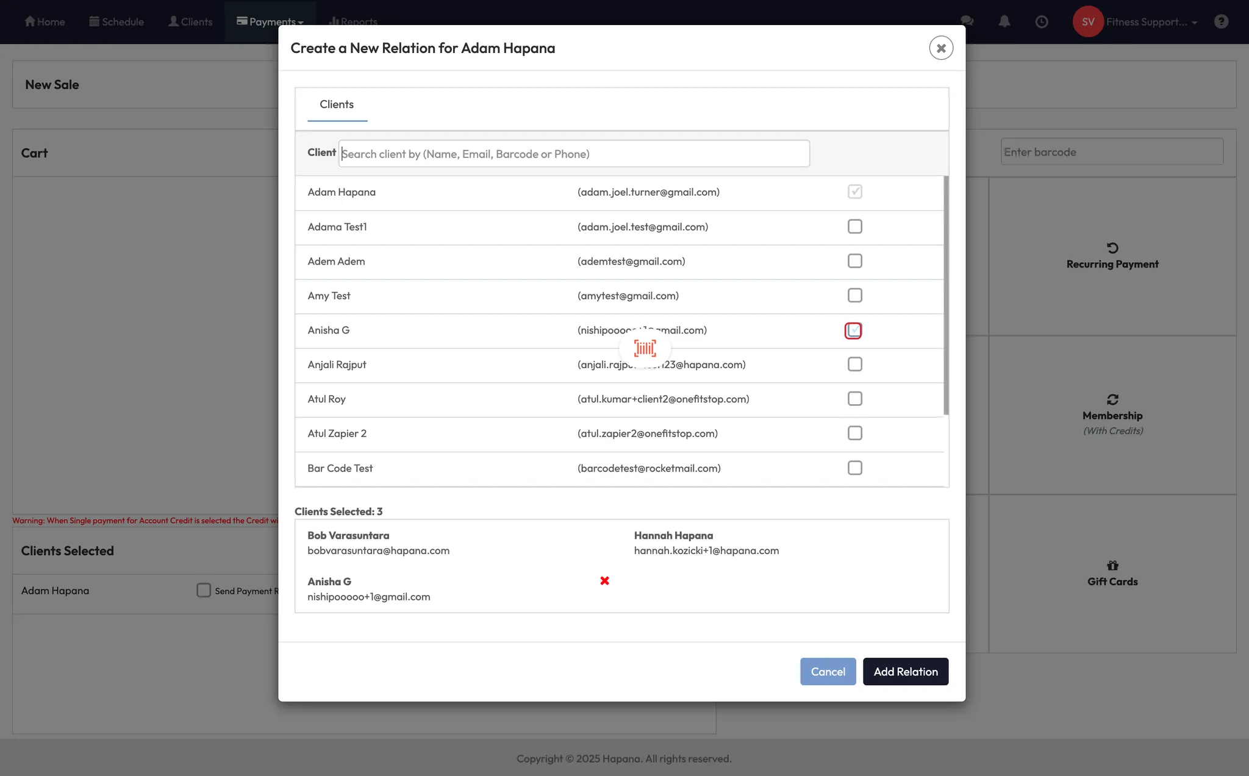Screen dimensions: 1249x776
Task: Select the Atul Roy checkbox
Action: (854, 399)
